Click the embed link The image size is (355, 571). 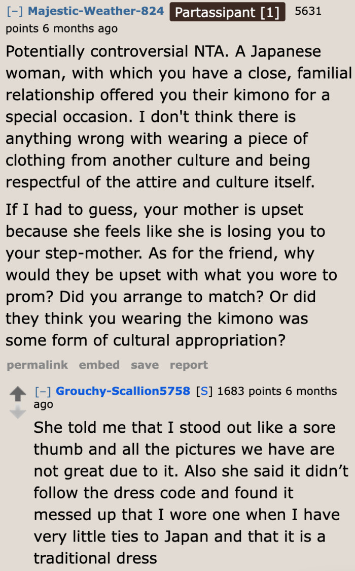(99, 365)
